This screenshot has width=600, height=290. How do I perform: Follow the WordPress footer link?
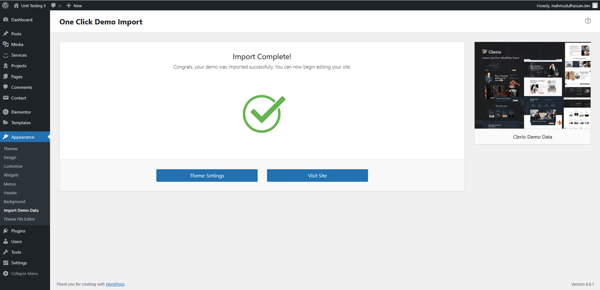coord(115,284)
